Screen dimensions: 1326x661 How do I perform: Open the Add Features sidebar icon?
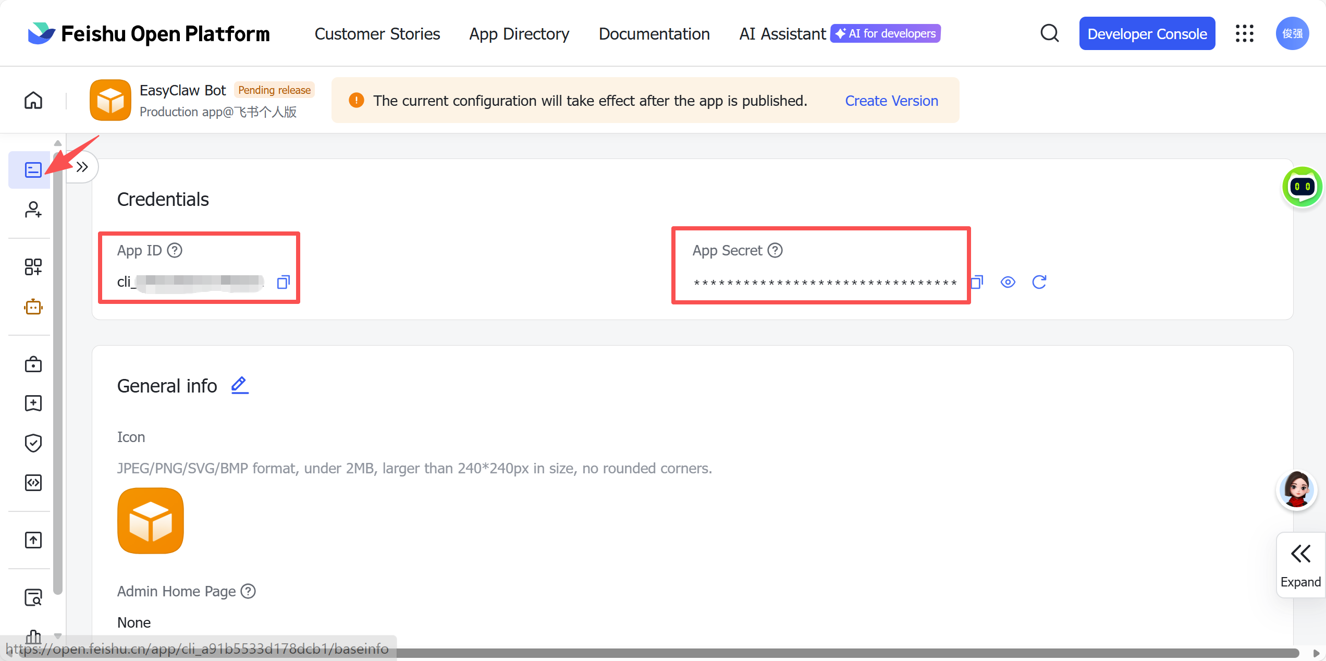33,267
